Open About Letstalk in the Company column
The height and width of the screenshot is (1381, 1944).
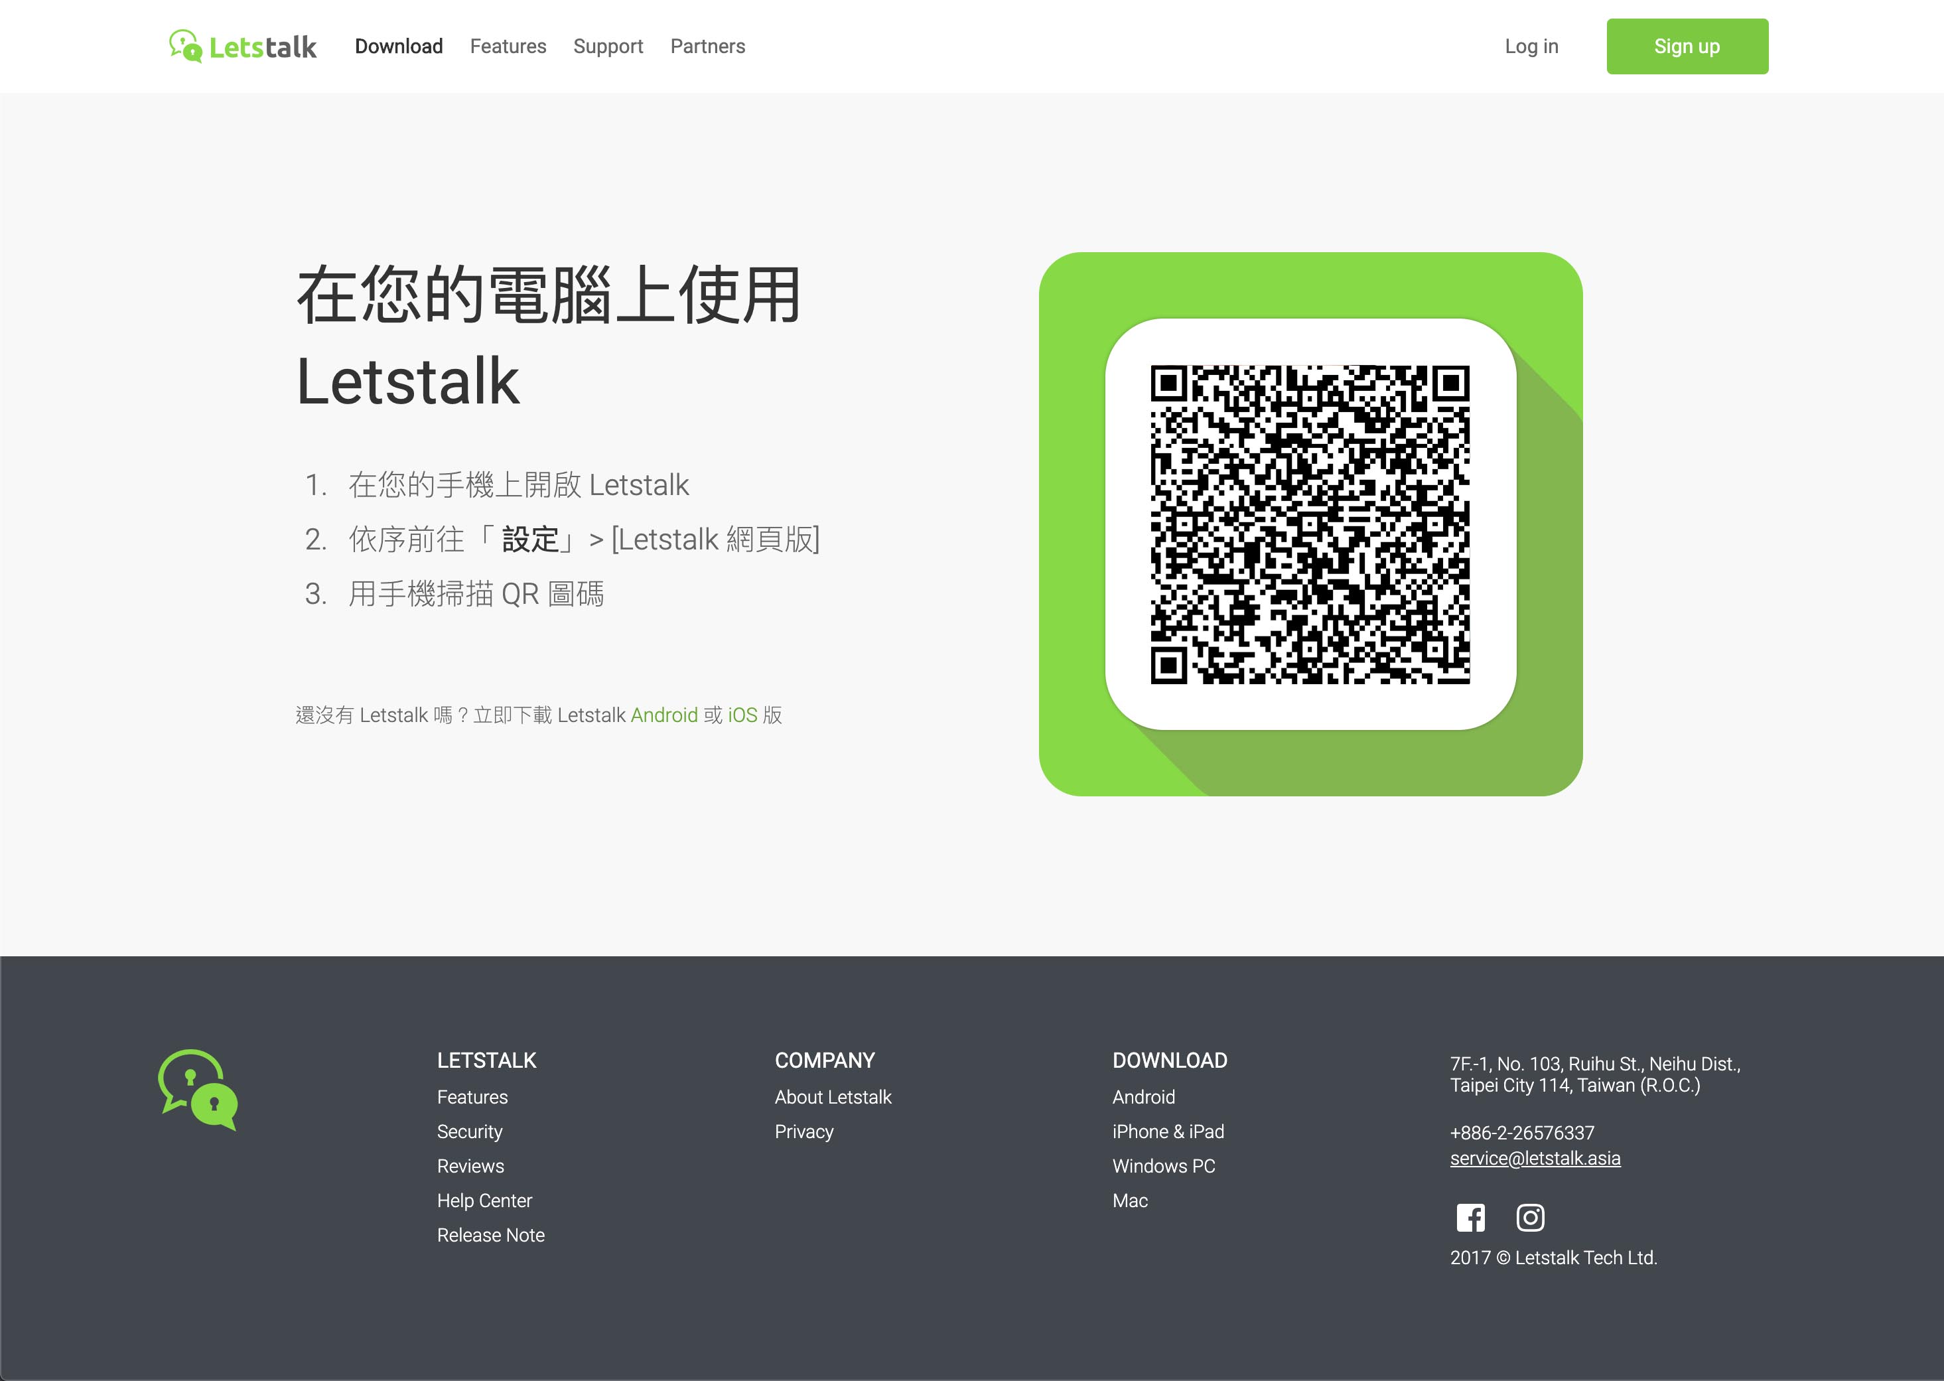click(832, 1097)
